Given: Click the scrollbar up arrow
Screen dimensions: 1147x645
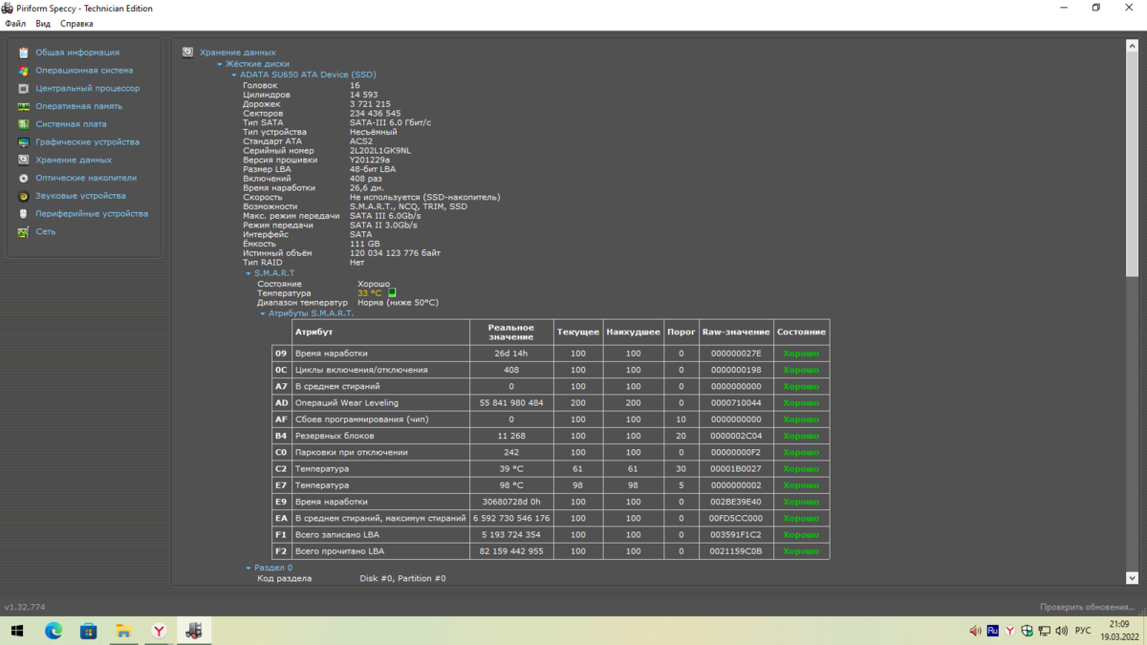Looking at the screenshot, I should [1132, 46].
